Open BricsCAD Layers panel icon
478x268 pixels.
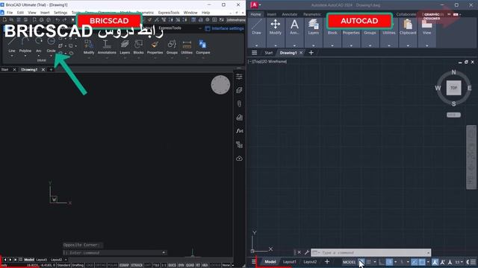click(125, 45)
